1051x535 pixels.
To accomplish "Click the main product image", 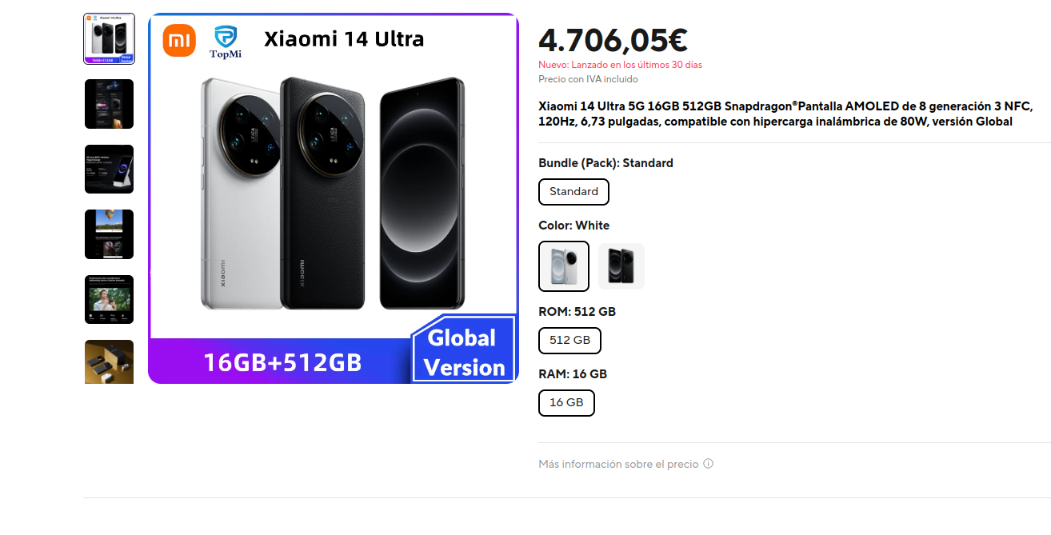I will 334,198.
